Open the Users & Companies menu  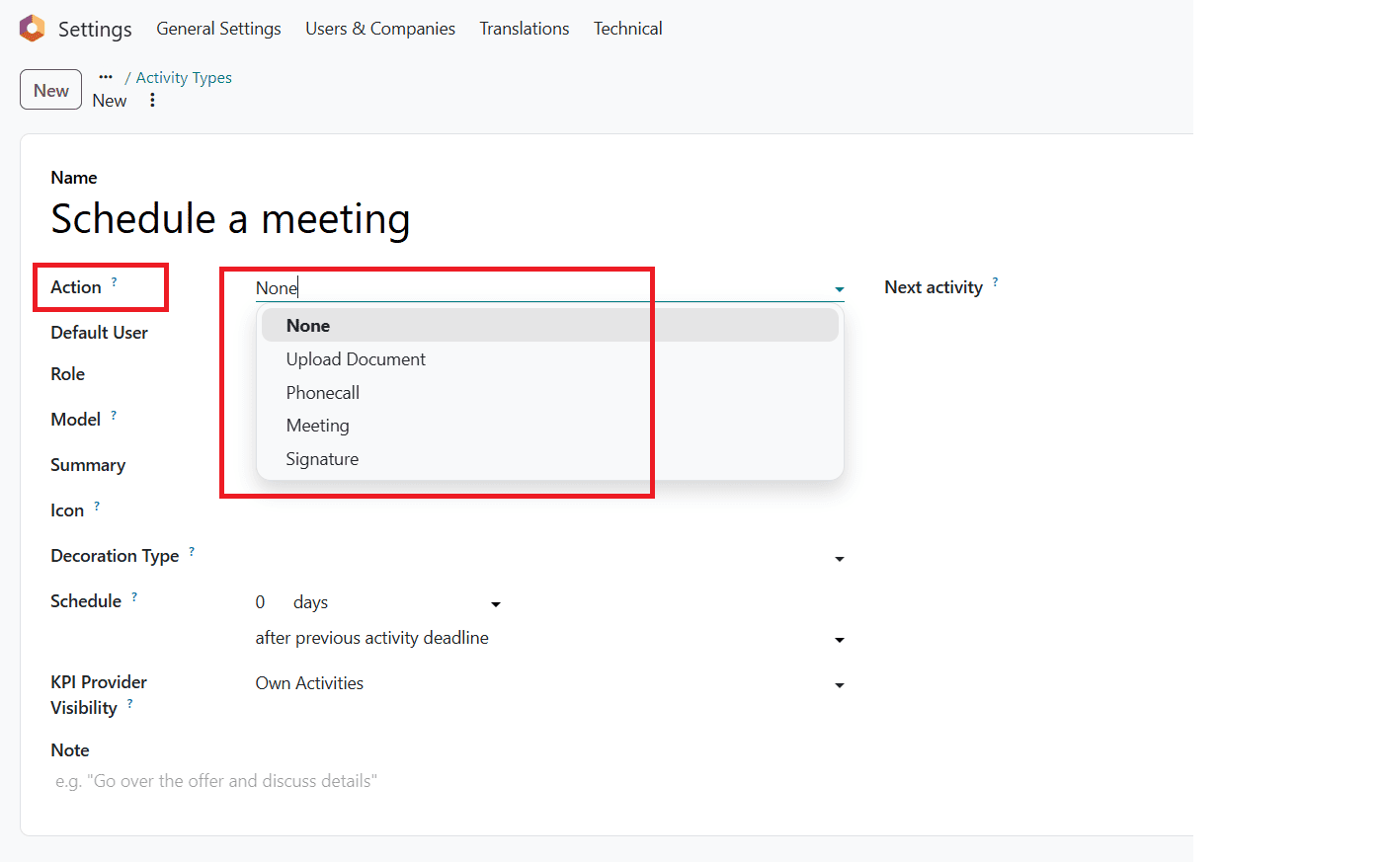click(380, 29)
